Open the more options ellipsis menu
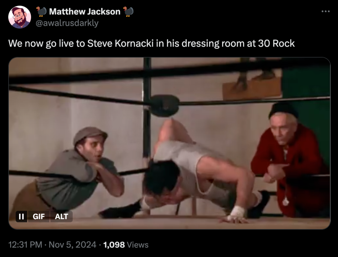This screenshot has width=338, height=257. click(325, 11)
